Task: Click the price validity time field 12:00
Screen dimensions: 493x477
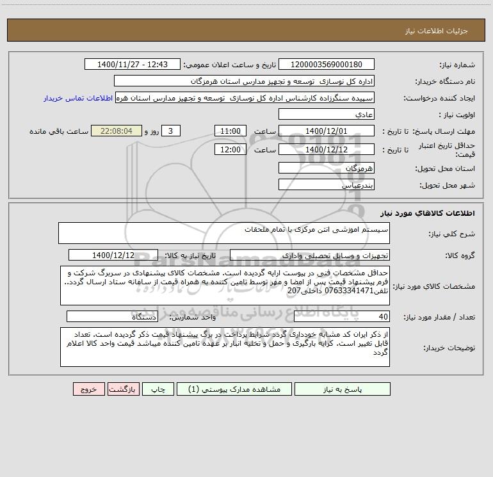Action: coord(230,150)
